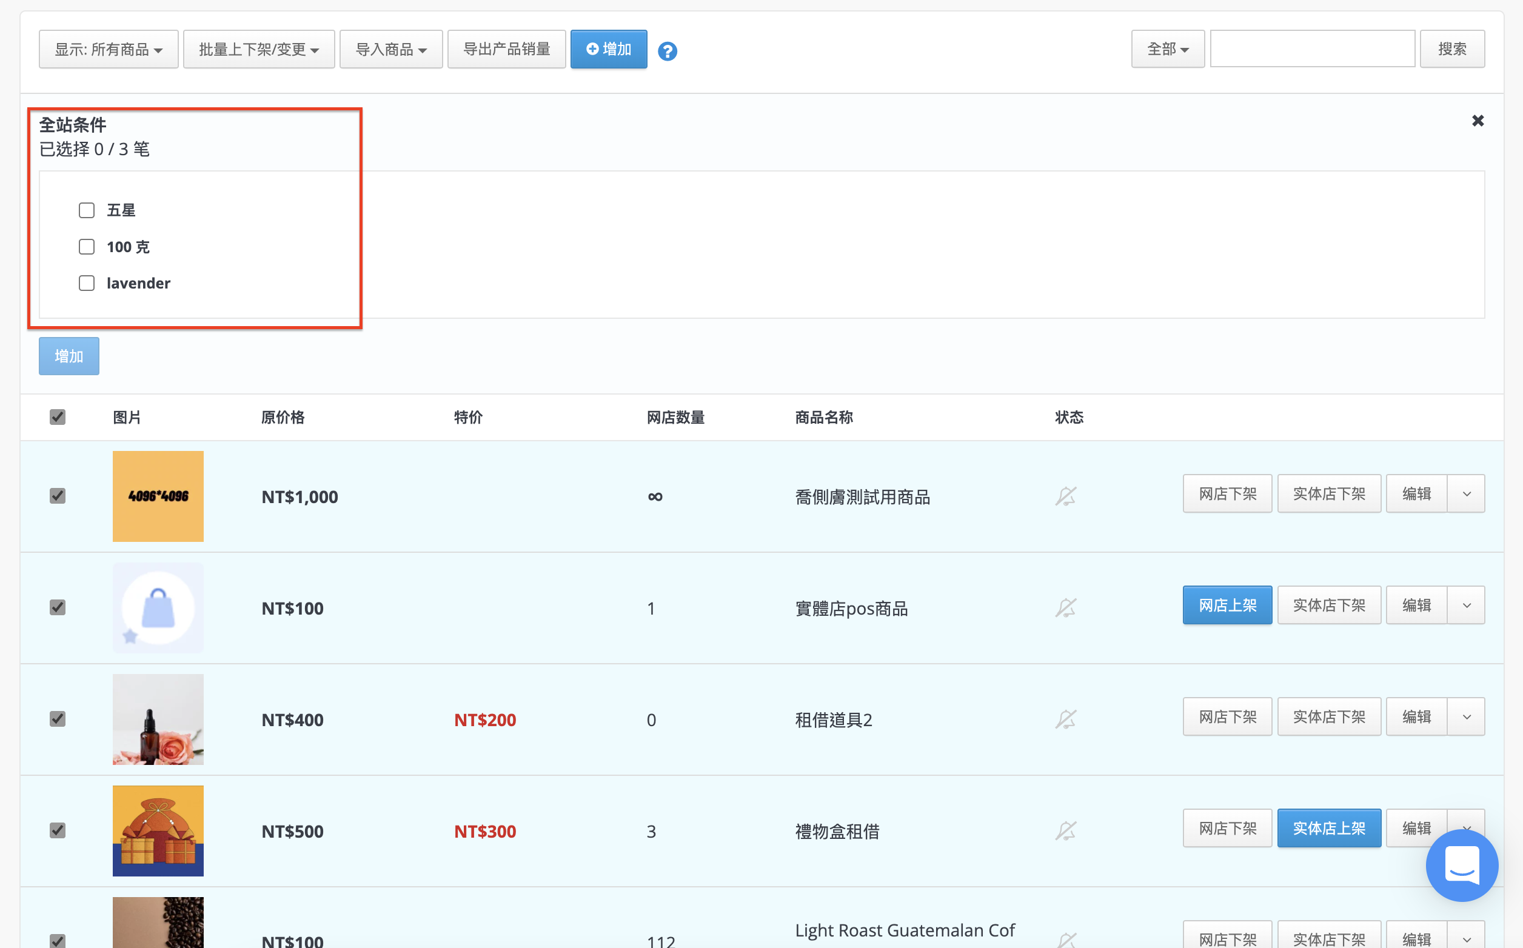Open the 导入商品 dropdown
This screenshot has width=1523, height=948.
coord(391,49)
